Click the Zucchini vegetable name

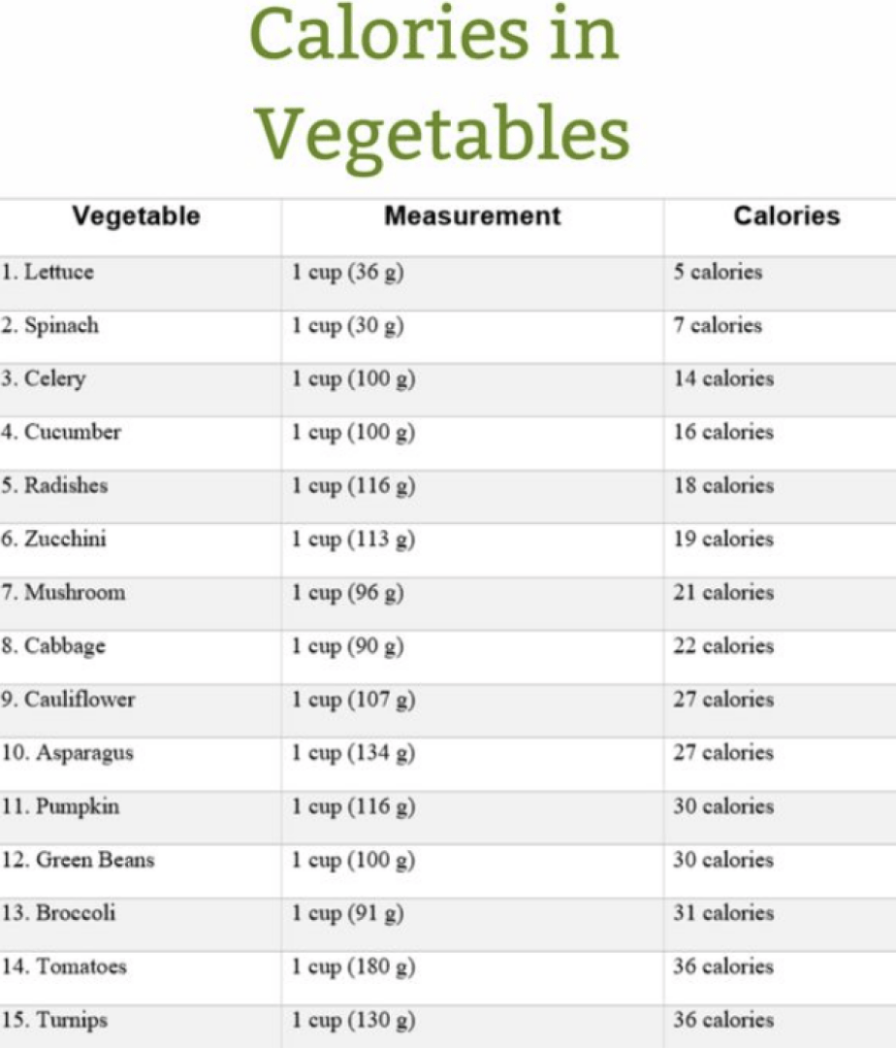coord(53,540)
